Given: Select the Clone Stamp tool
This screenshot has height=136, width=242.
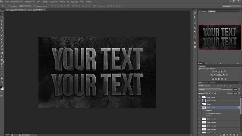Looking at the screenshot, I should [2, 42].
